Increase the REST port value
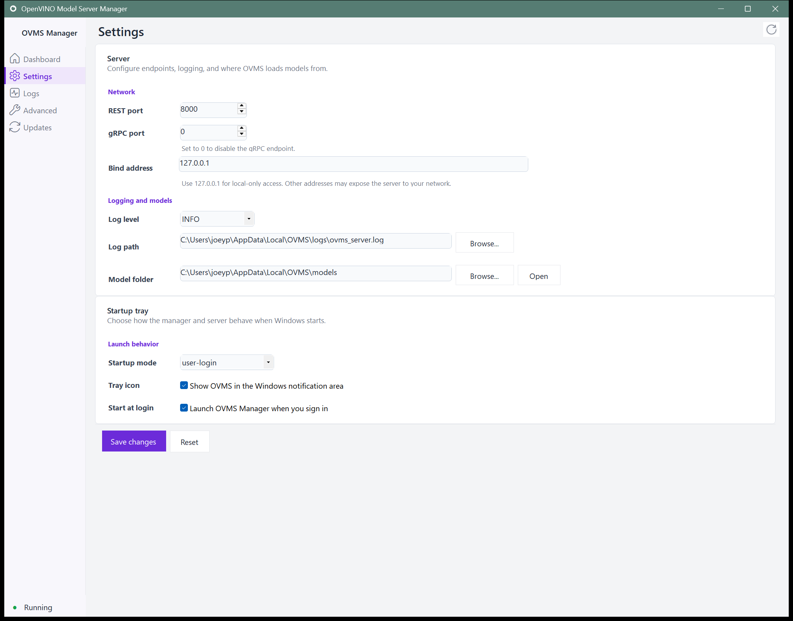The width and height of the screenshot is (793, 621). pos(241,106)
